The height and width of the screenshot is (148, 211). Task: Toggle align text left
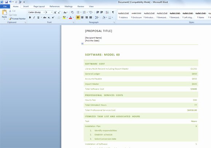[x=78, y=17]
